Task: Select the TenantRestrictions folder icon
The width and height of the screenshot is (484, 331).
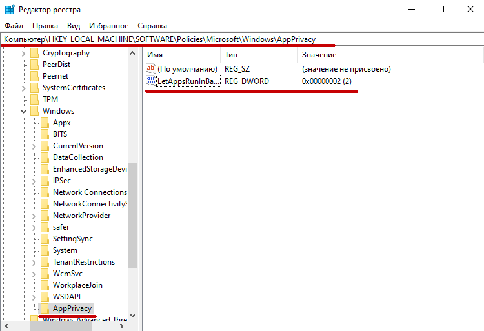Action: click(x=45, y=262)
